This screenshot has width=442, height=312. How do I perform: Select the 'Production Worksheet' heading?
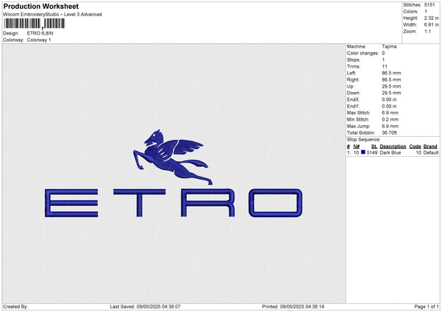point(41,6)
